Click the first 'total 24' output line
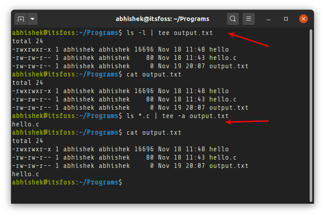Screen dimensions: 325x216 pyautogui.click(x=25, y=41)
